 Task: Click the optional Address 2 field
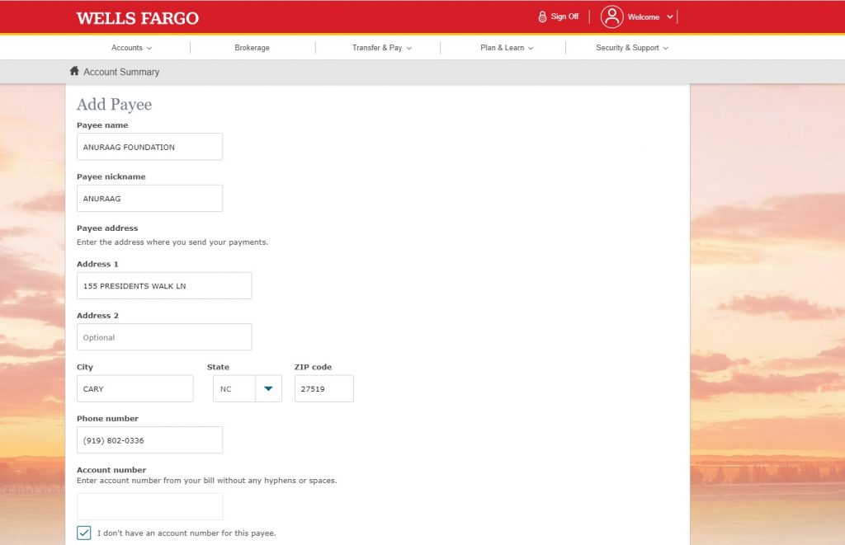[x=164, y=337]
